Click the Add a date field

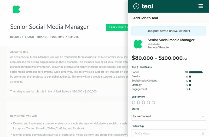tap(169, 133)
